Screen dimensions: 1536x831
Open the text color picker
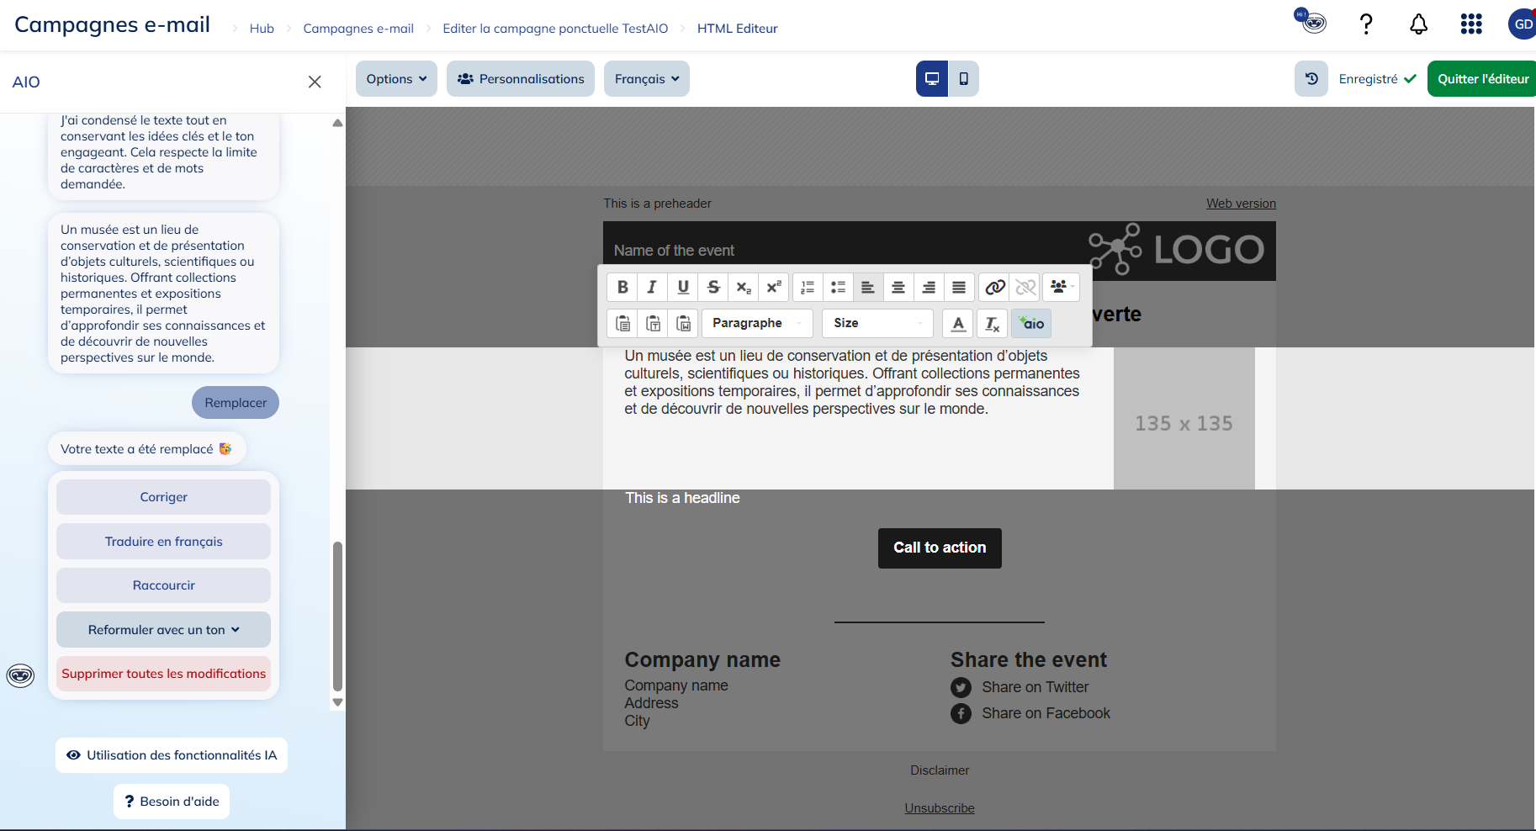pyautogui.click(x=958, y=324)
